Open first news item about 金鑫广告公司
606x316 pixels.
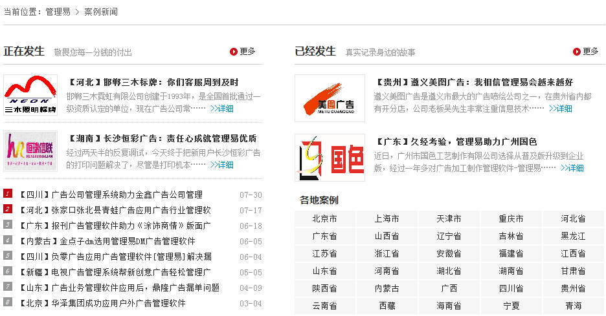coord(111,195)
